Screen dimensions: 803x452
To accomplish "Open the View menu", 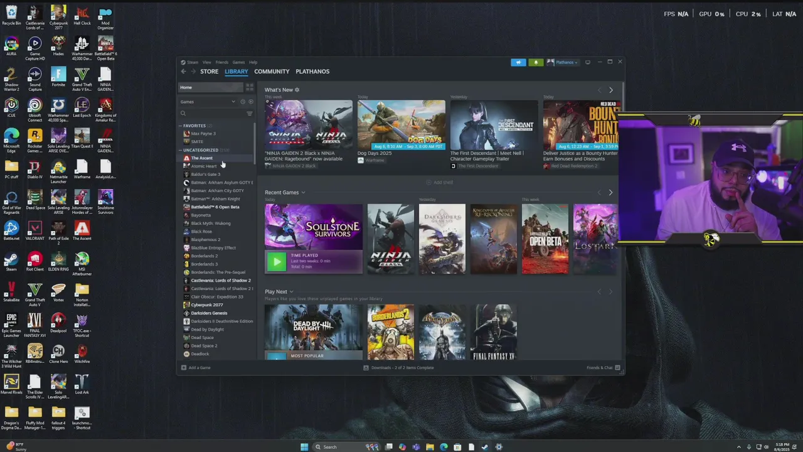I will pyautogui.click(x=206, y=62).
